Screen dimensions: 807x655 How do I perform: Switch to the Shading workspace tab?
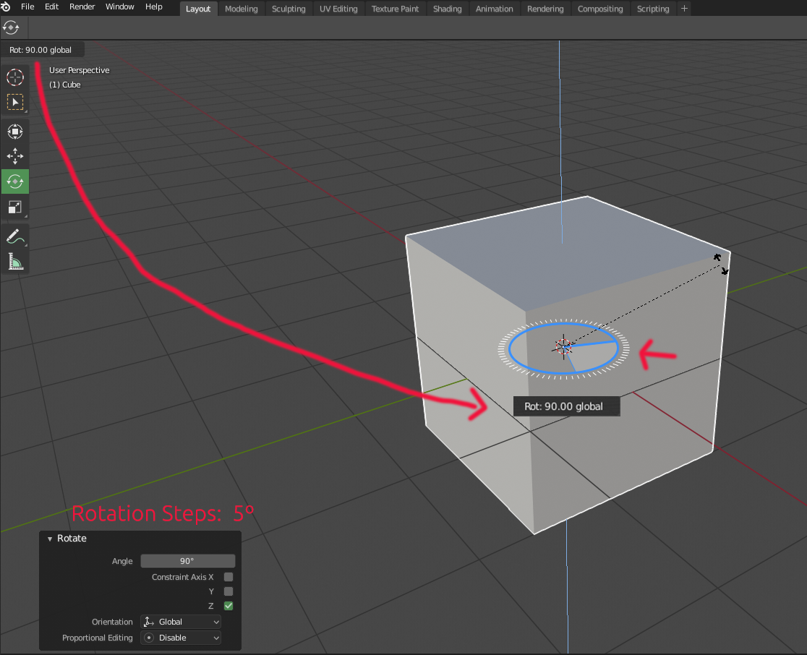click(447, 9)
